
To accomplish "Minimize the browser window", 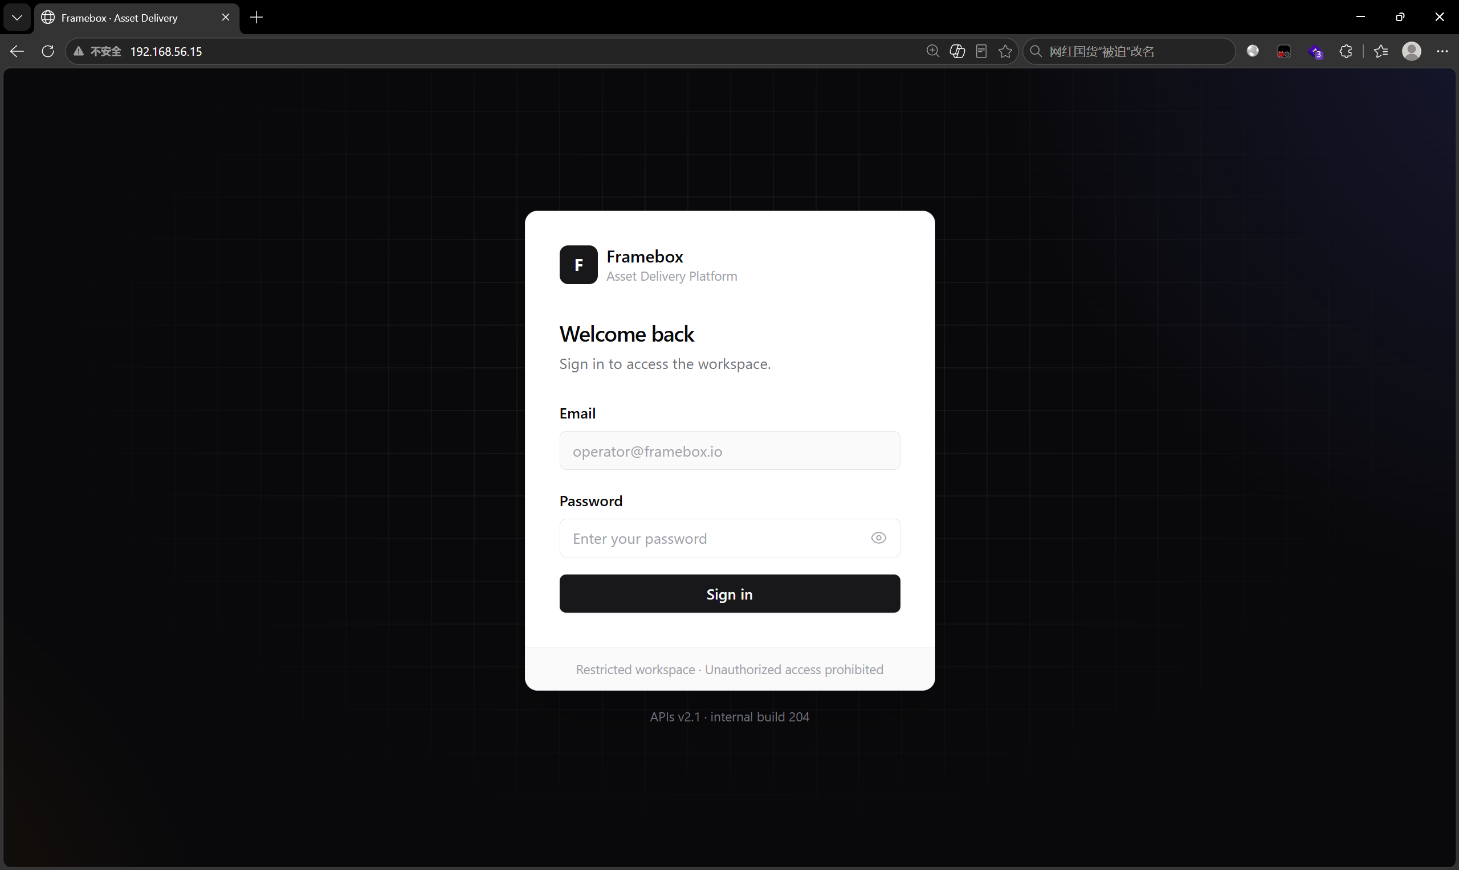I will click(1360, 17).
